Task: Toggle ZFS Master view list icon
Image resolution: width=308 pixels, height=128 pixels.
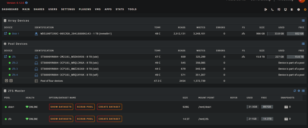Action: pyautogui.click(x=303, y=91)
